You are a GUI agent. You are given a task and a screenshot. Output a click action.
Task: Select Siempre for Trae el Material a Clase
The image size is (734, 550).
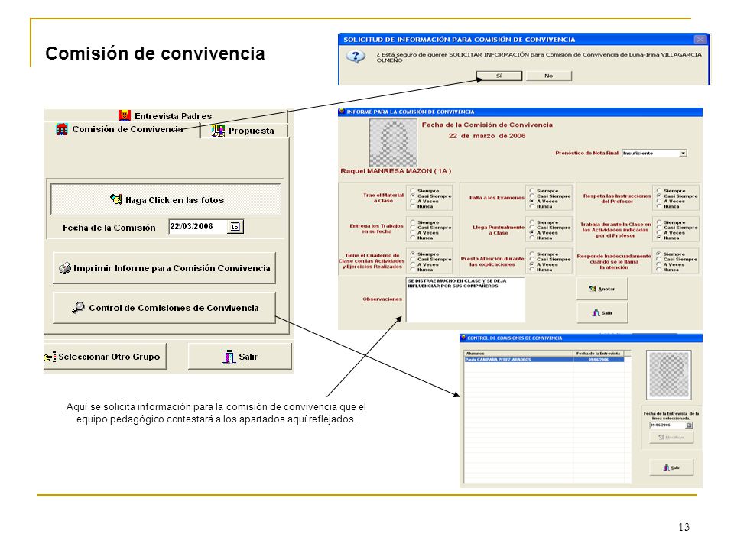413,191
